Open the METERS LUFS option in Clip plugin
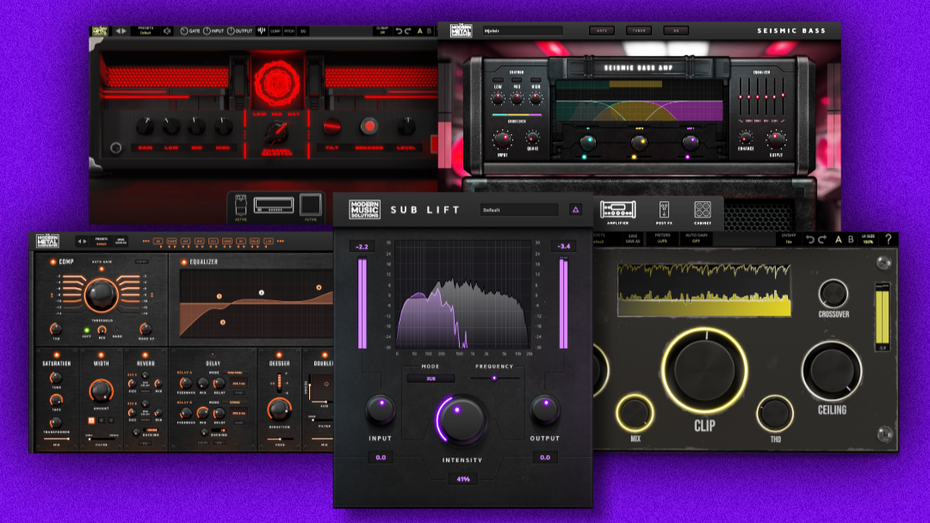 coord(662,238)
